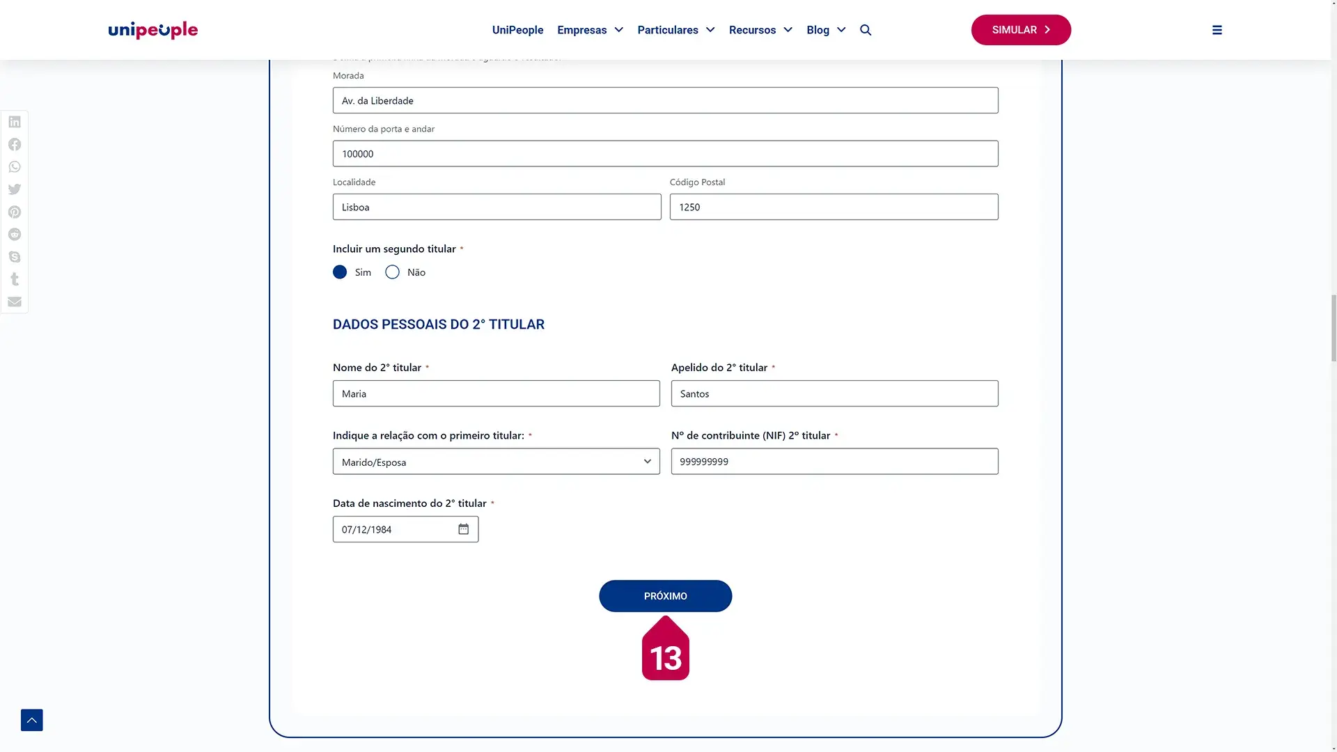Open the hamburger menu icon

click(1217, 30)
